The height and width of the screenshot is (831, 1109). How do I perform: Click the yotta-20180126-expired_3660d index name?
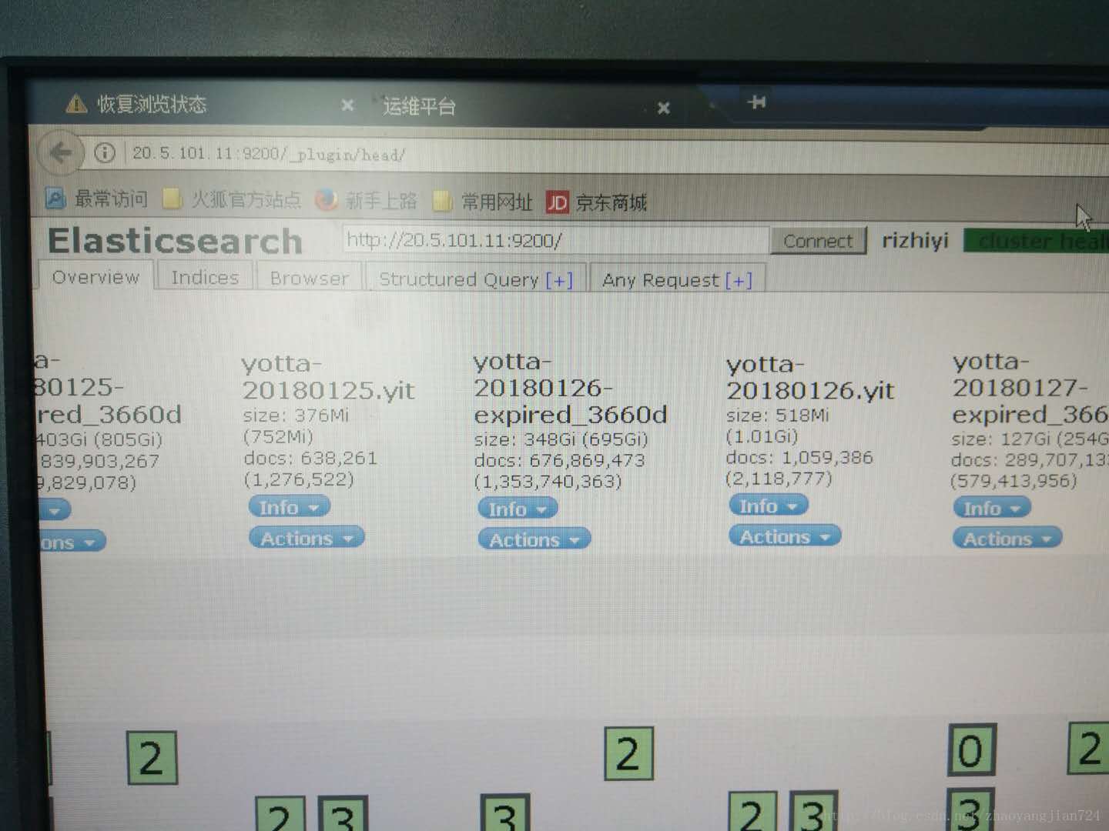[x=570, y=388]
